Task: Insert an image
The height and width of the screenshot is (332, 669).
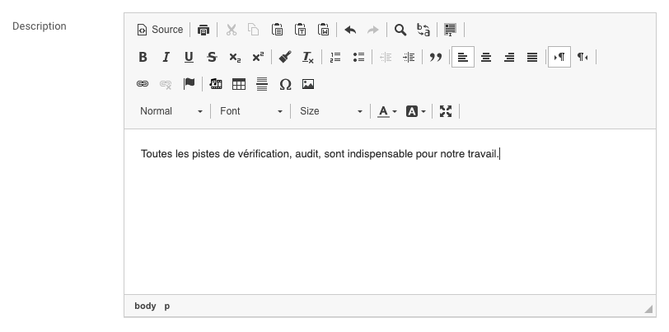Action: [308, 84]
